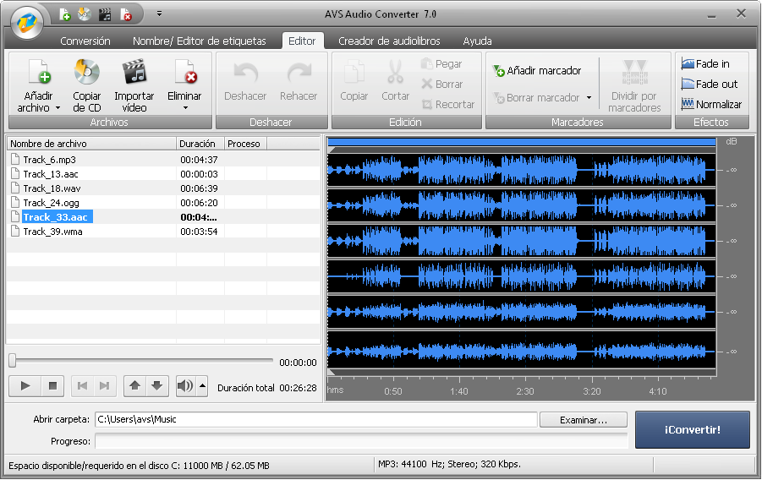The width and height of the screenshot is (762, 480).
Task: Apply the Fade out effect
Action: (x=709, y=84)
